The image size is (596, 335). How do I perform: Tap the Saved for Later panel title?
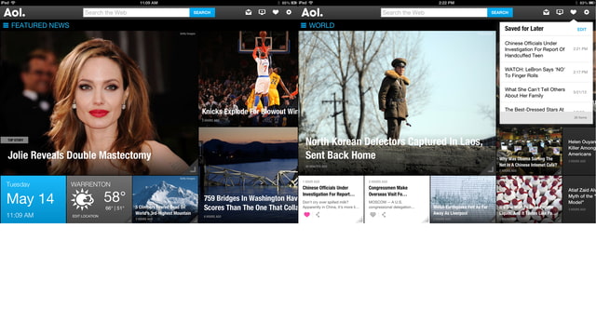point(523,29)
